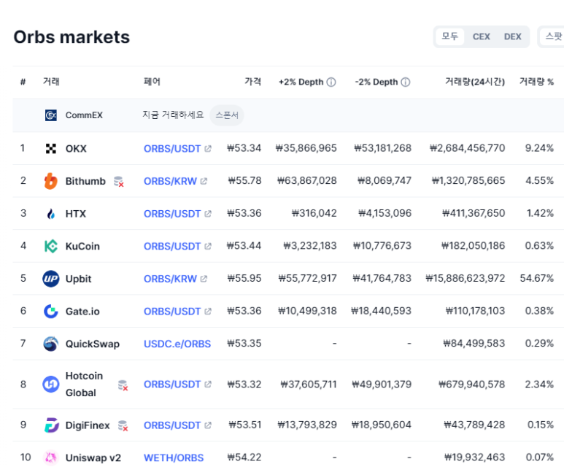Click the external link icon next to Bithumb ORBS/KRW
Image resolution: width=564 pixels, height=467 pixels.
point(204,181)
